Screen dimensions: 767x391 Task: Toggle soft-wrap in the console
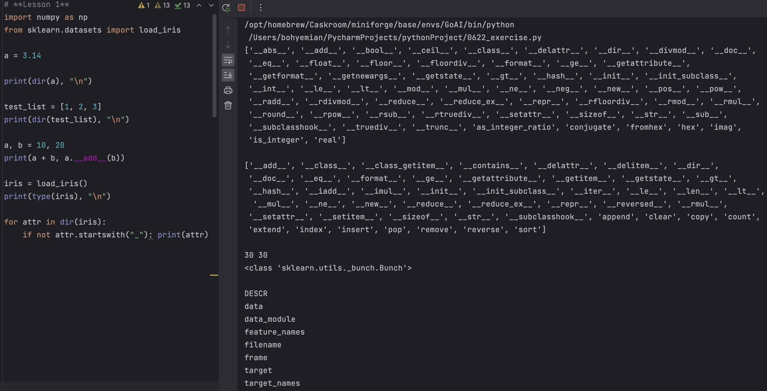pos(228,60)
